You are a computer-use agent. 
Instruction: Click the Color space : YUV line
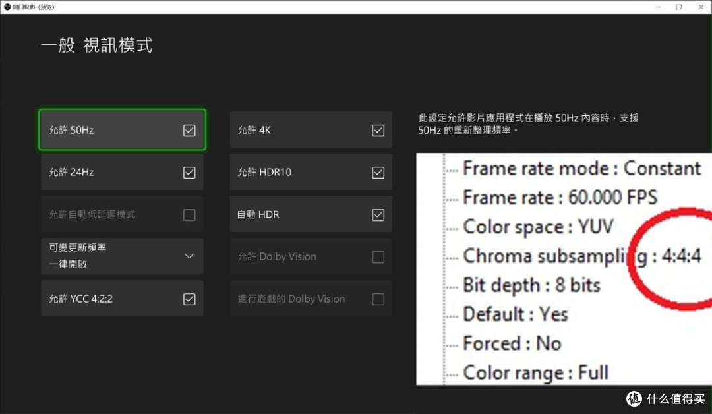[x=538, y=227]
